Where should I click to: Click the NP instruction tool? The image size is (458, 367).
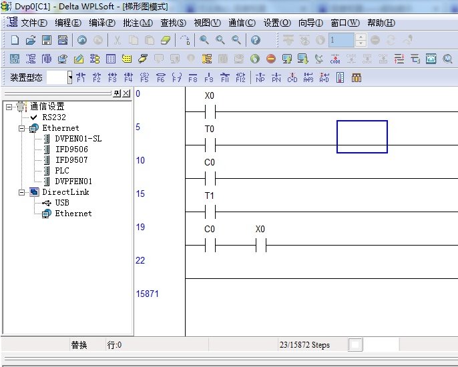pos(260,77)
